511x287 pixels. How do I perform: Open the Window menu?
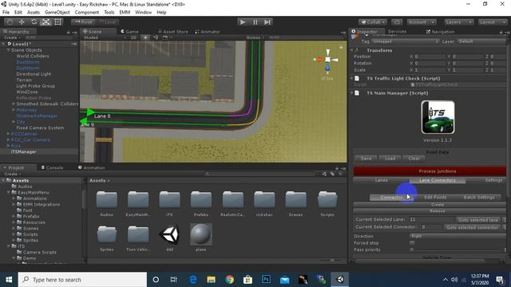[143, 13]
